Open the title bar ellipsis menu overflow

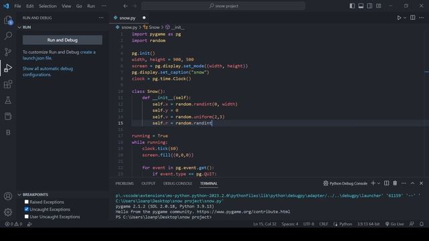(104, 6)
